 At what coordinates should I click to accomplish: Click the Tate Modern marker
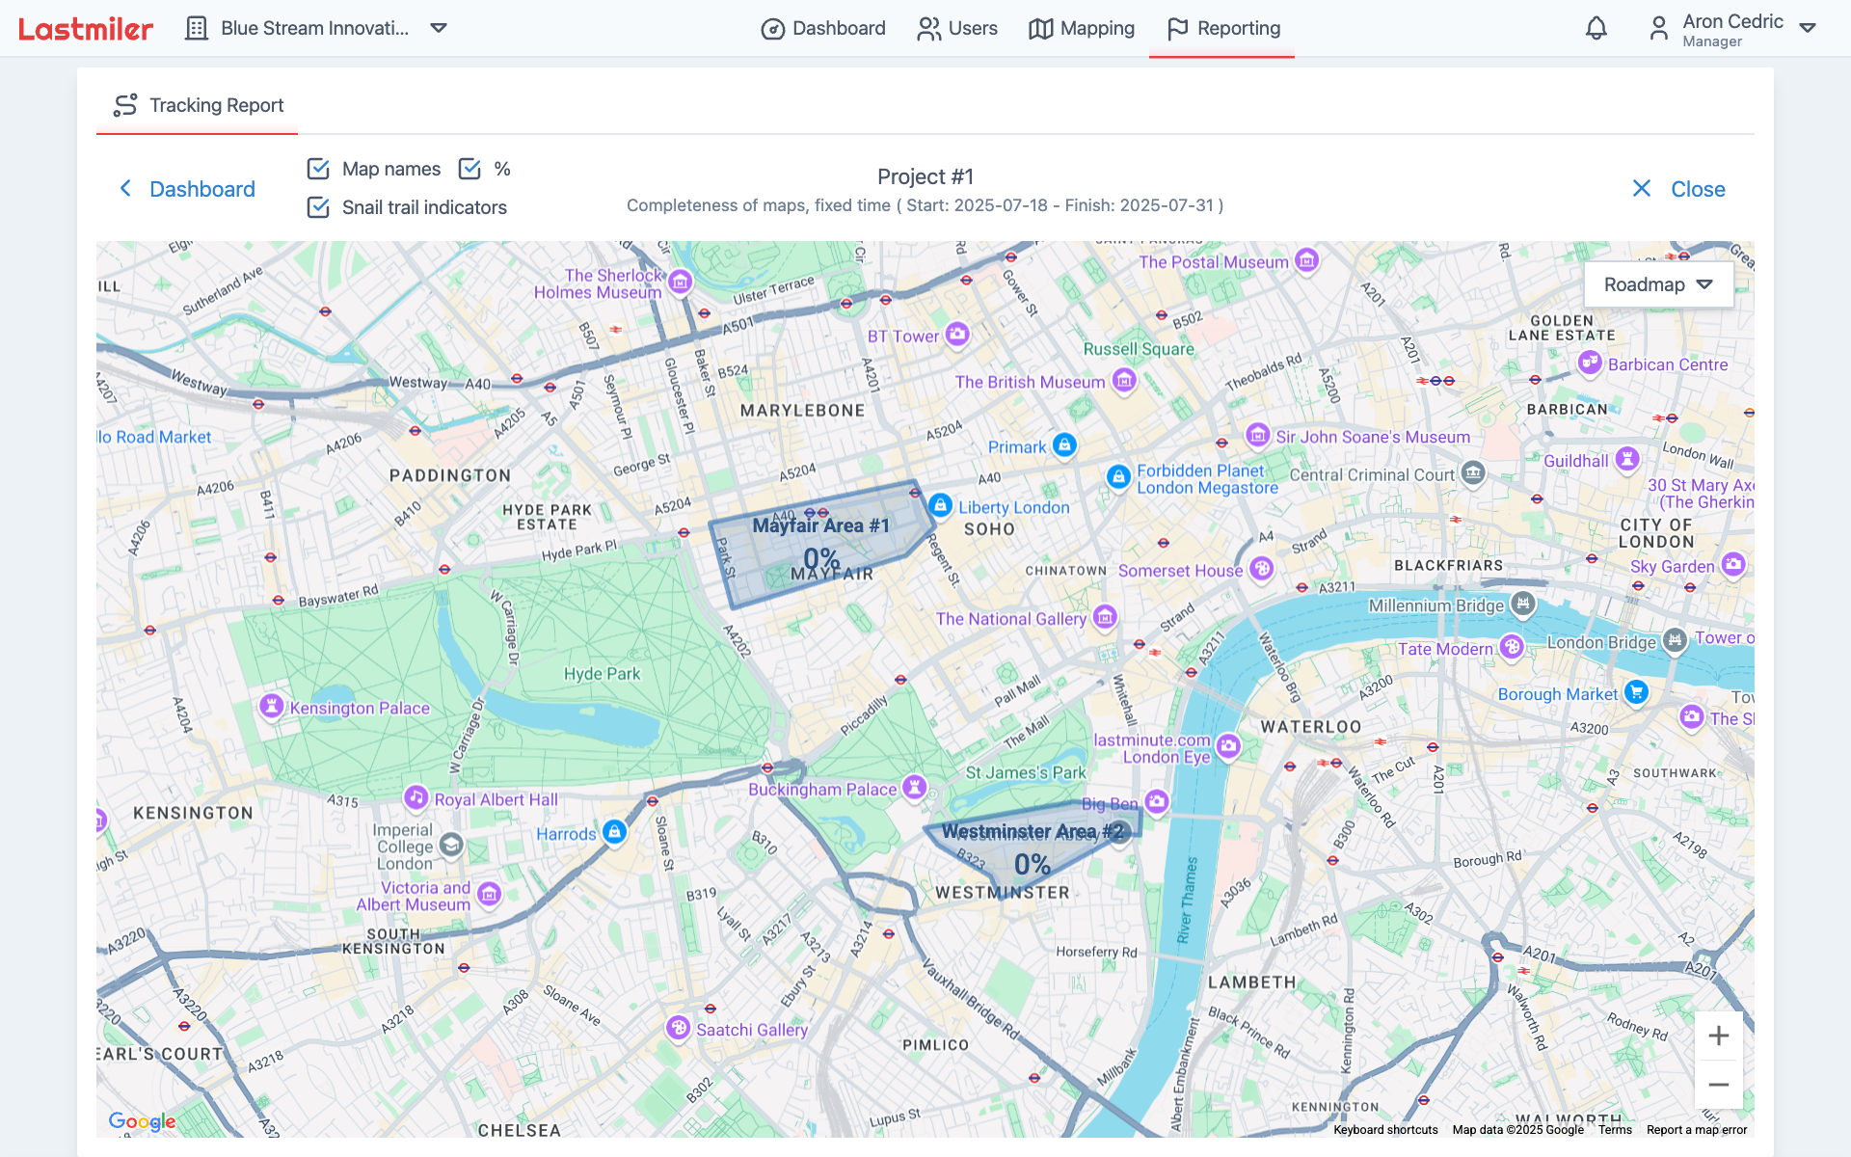(x=1512, y=647)
